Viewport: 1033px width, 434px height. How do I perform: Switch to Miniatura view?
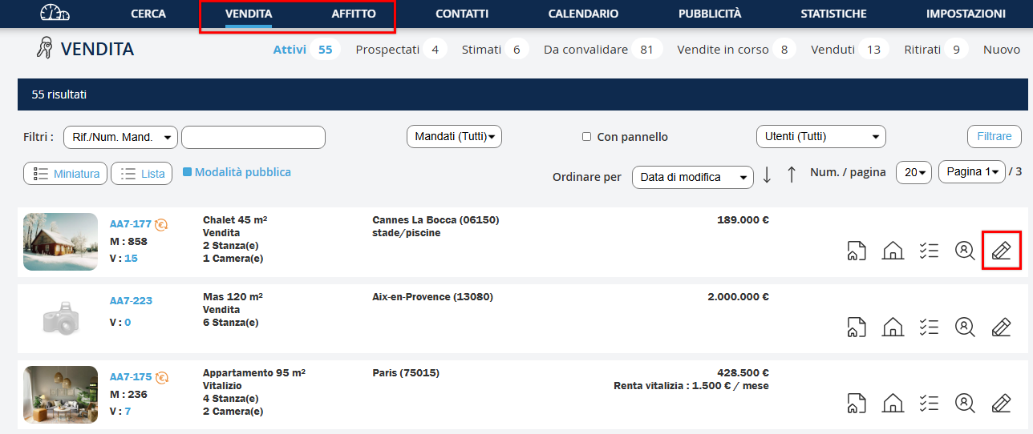(x=66, y=174)
